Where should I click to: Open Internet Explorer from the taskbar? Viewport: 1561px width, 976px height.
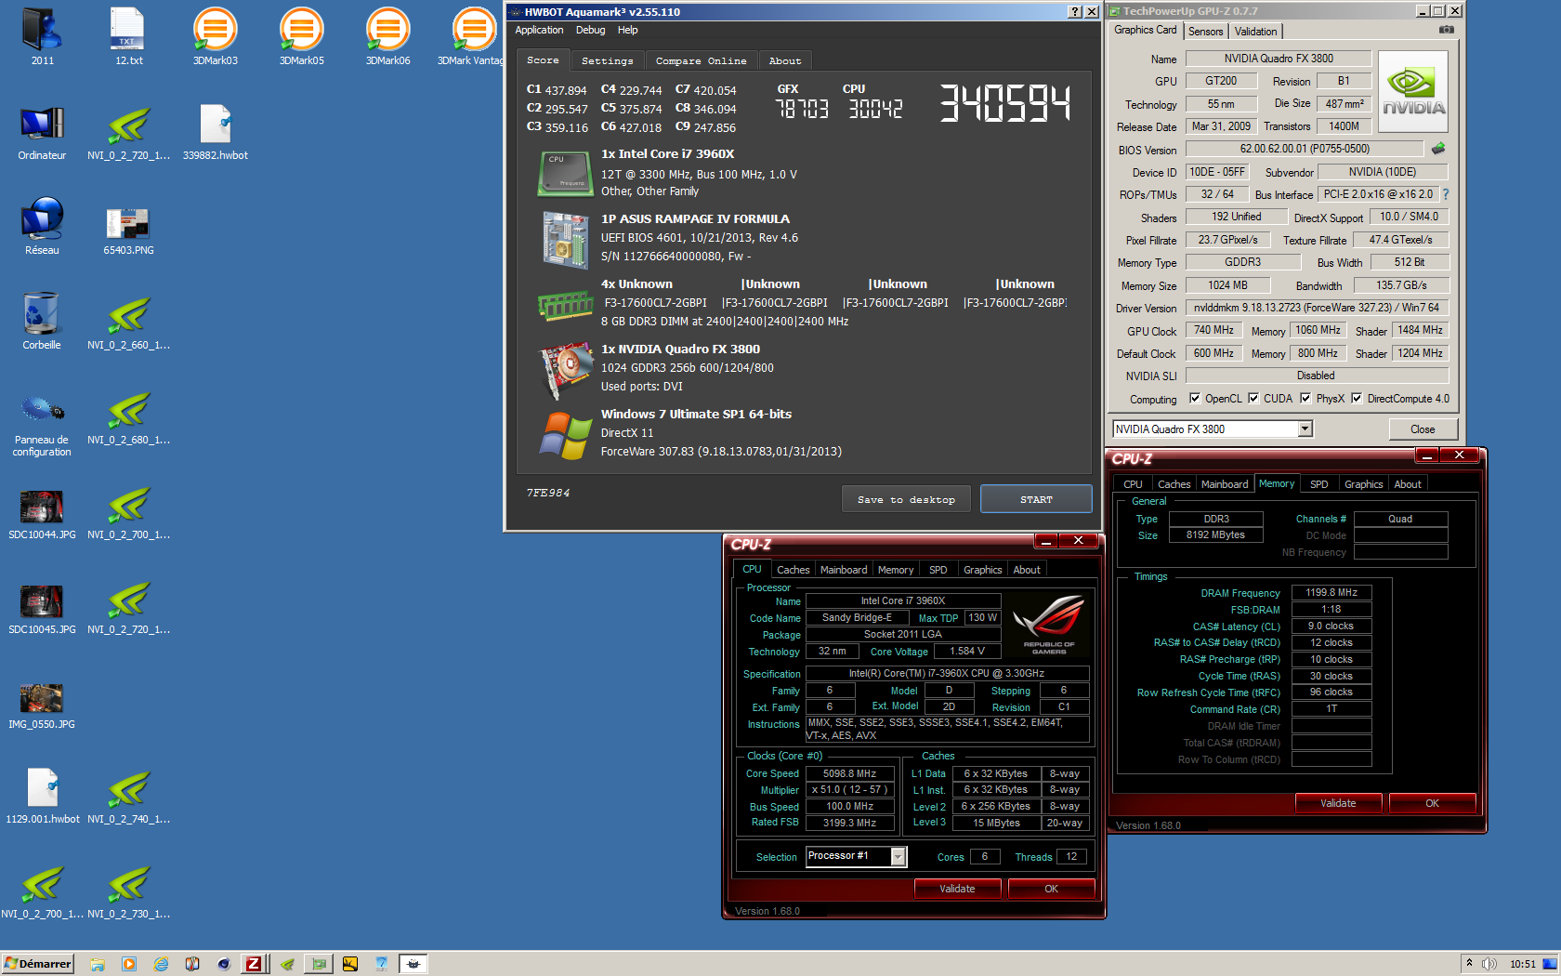pyautogui.click(x=161, y=964)
